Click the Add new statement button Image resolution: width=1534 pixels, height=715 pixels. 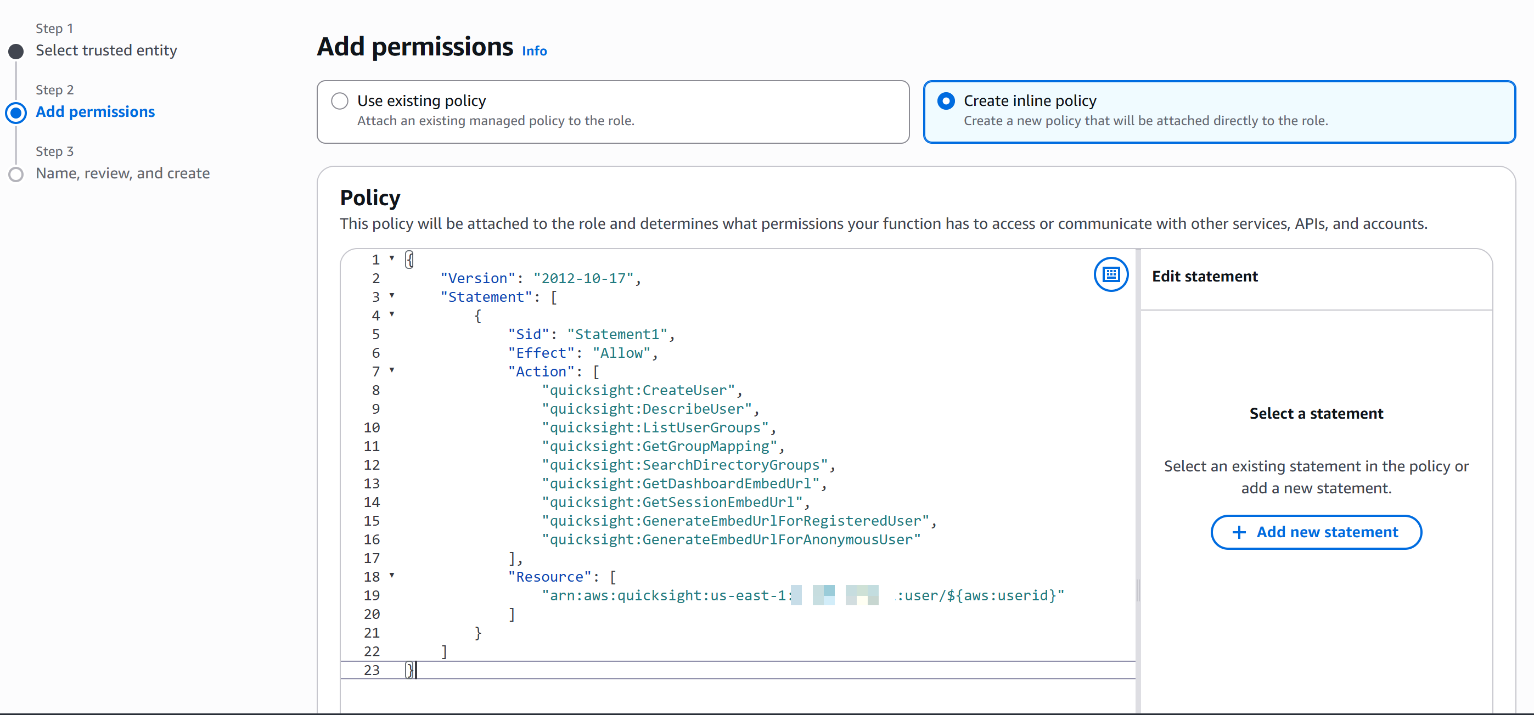(x=1316, y=532)
